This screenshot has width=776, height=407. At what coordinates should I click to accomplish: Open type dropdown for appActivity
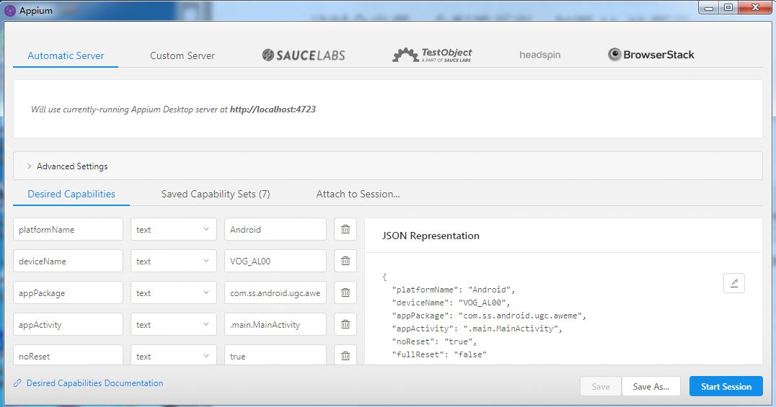[x=174, y=324]
